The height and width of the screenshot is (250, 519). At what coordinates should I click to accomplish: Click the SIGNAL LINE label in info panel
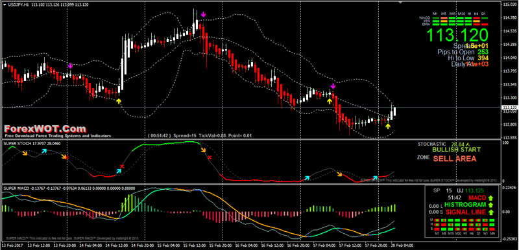pos(466,212)
